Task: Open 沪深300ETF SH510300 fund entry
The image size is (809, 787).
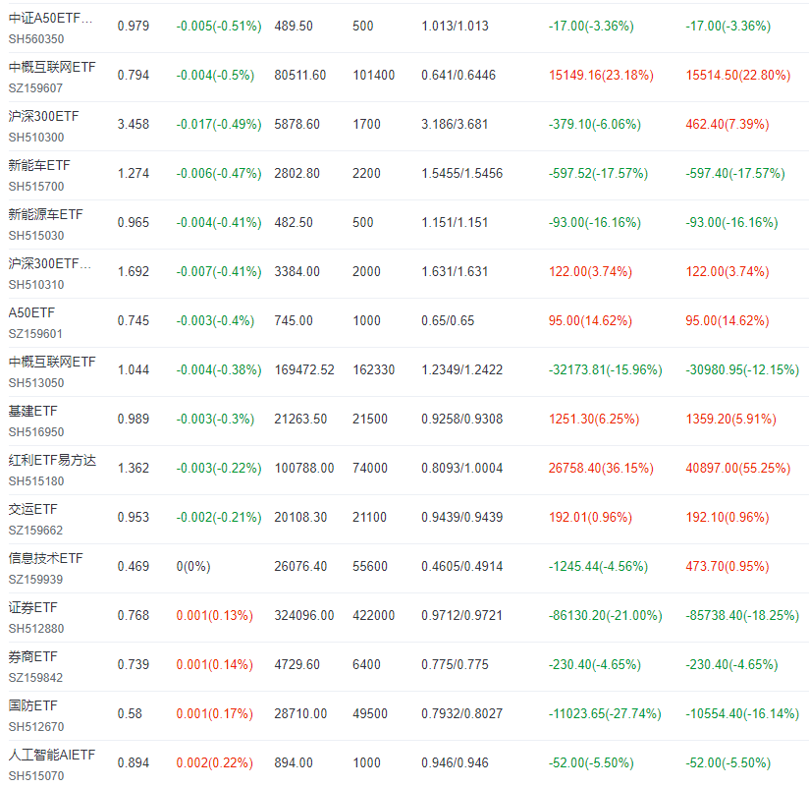Action: click(44, 116)
